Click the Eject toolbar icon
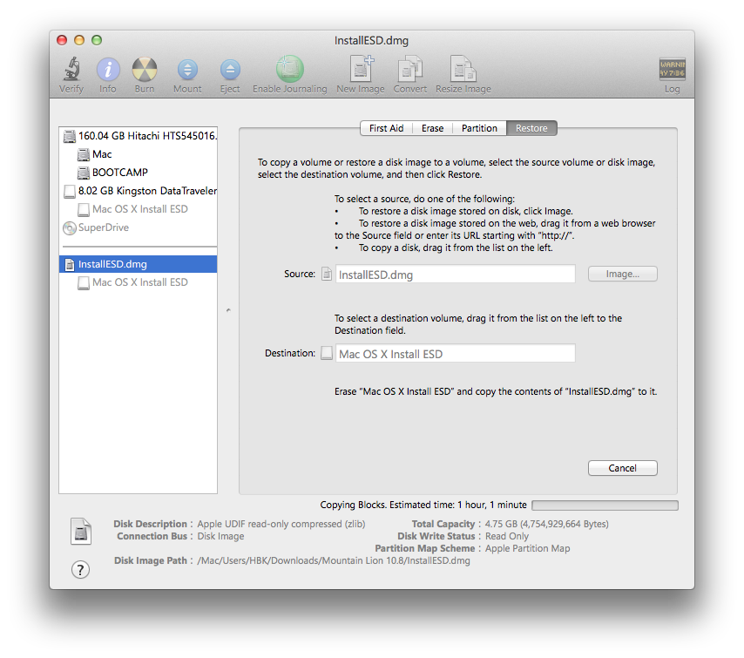This screenshot has width=744, height=658. point(230,70)
